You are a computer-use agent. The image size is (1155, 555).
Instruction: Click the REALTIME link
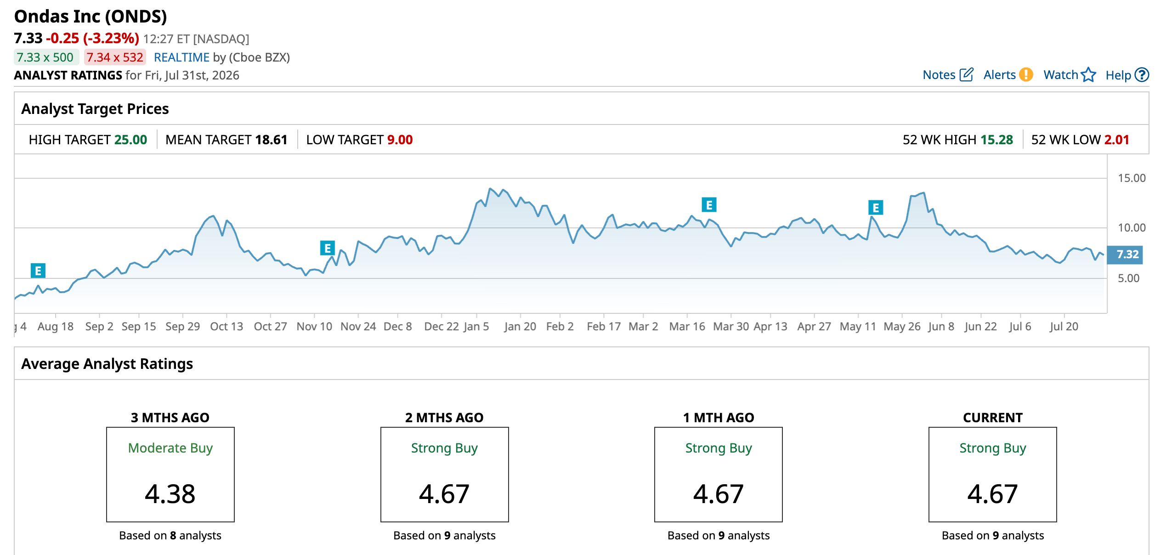[x=181, y=57]
